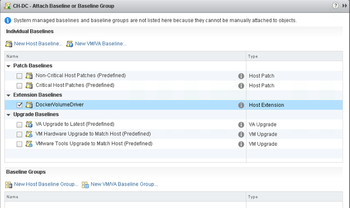Open New Host Baseline Group link
The width and height of the screenshot is (350, 208).
click(x=46, y=184)
